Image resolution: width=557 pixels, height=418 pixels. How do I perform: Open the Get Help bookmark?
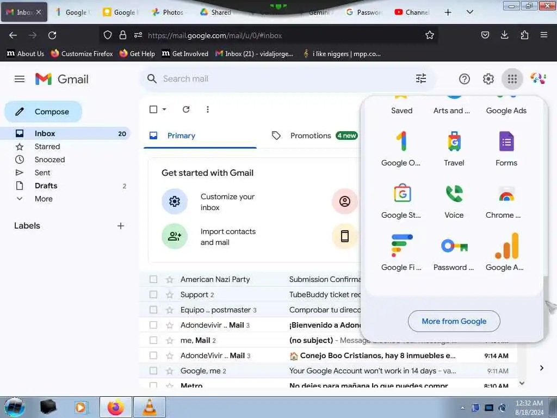point(137,54)
